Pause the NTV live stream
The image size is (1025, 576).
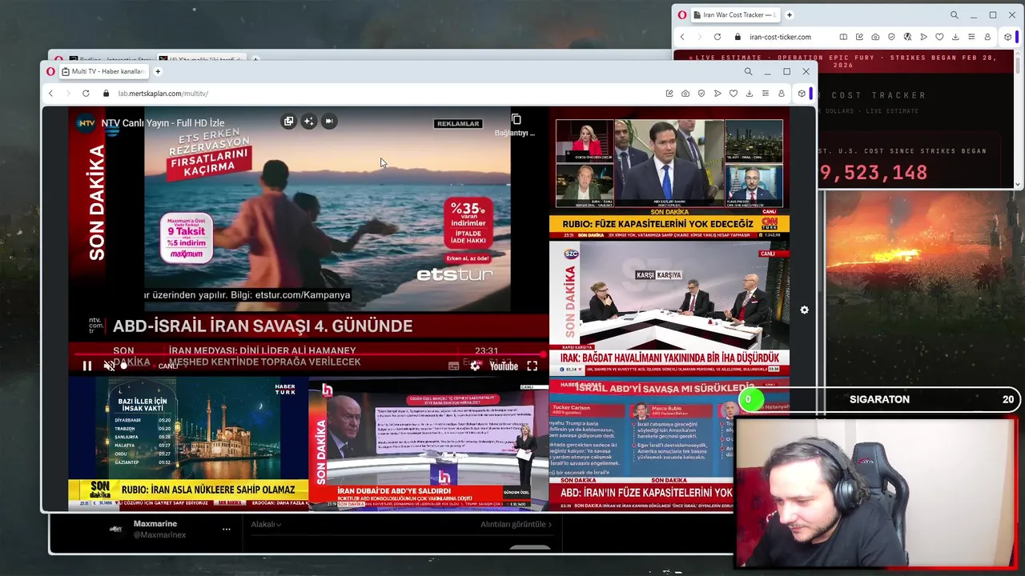tap(87, 366)
